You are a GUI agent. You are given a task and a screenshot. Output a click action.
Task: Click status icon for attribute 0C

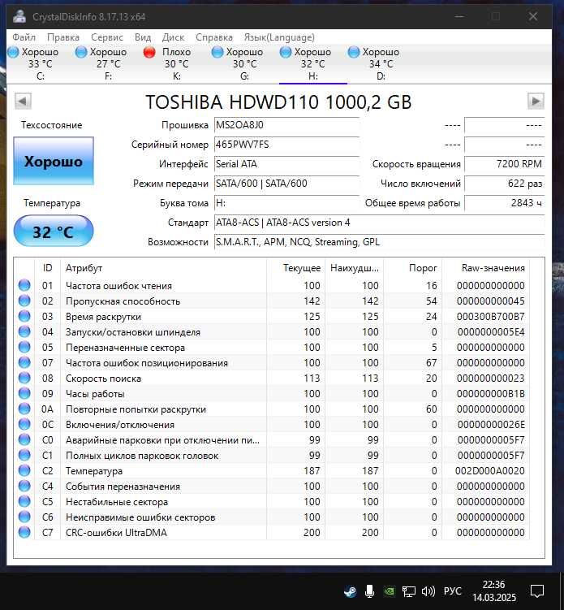click(24, 424)
